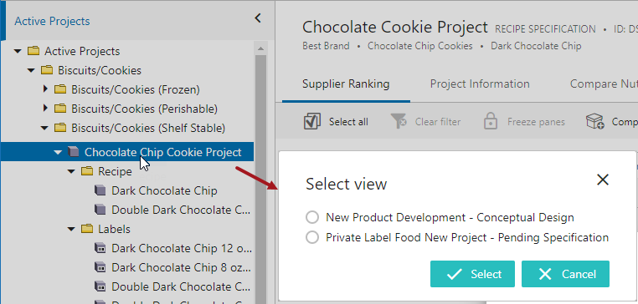Viewport: 638px width, 304px height.
Task: Switch to the Project Information tab
Action: [480, 84]
